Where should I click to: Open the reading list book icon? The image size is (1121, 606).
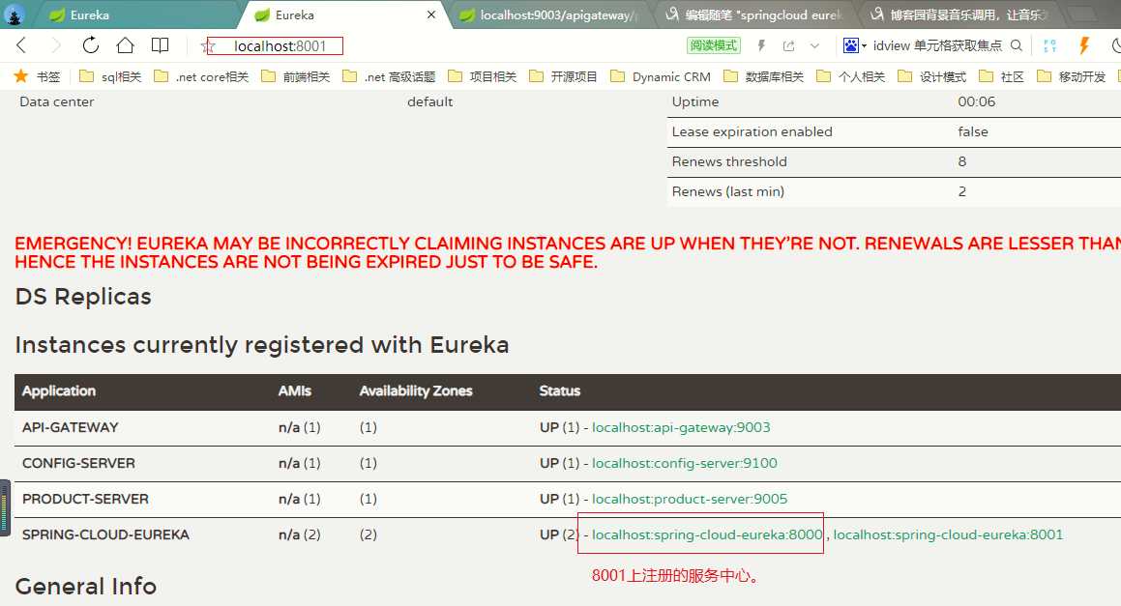tap(160, 45)
